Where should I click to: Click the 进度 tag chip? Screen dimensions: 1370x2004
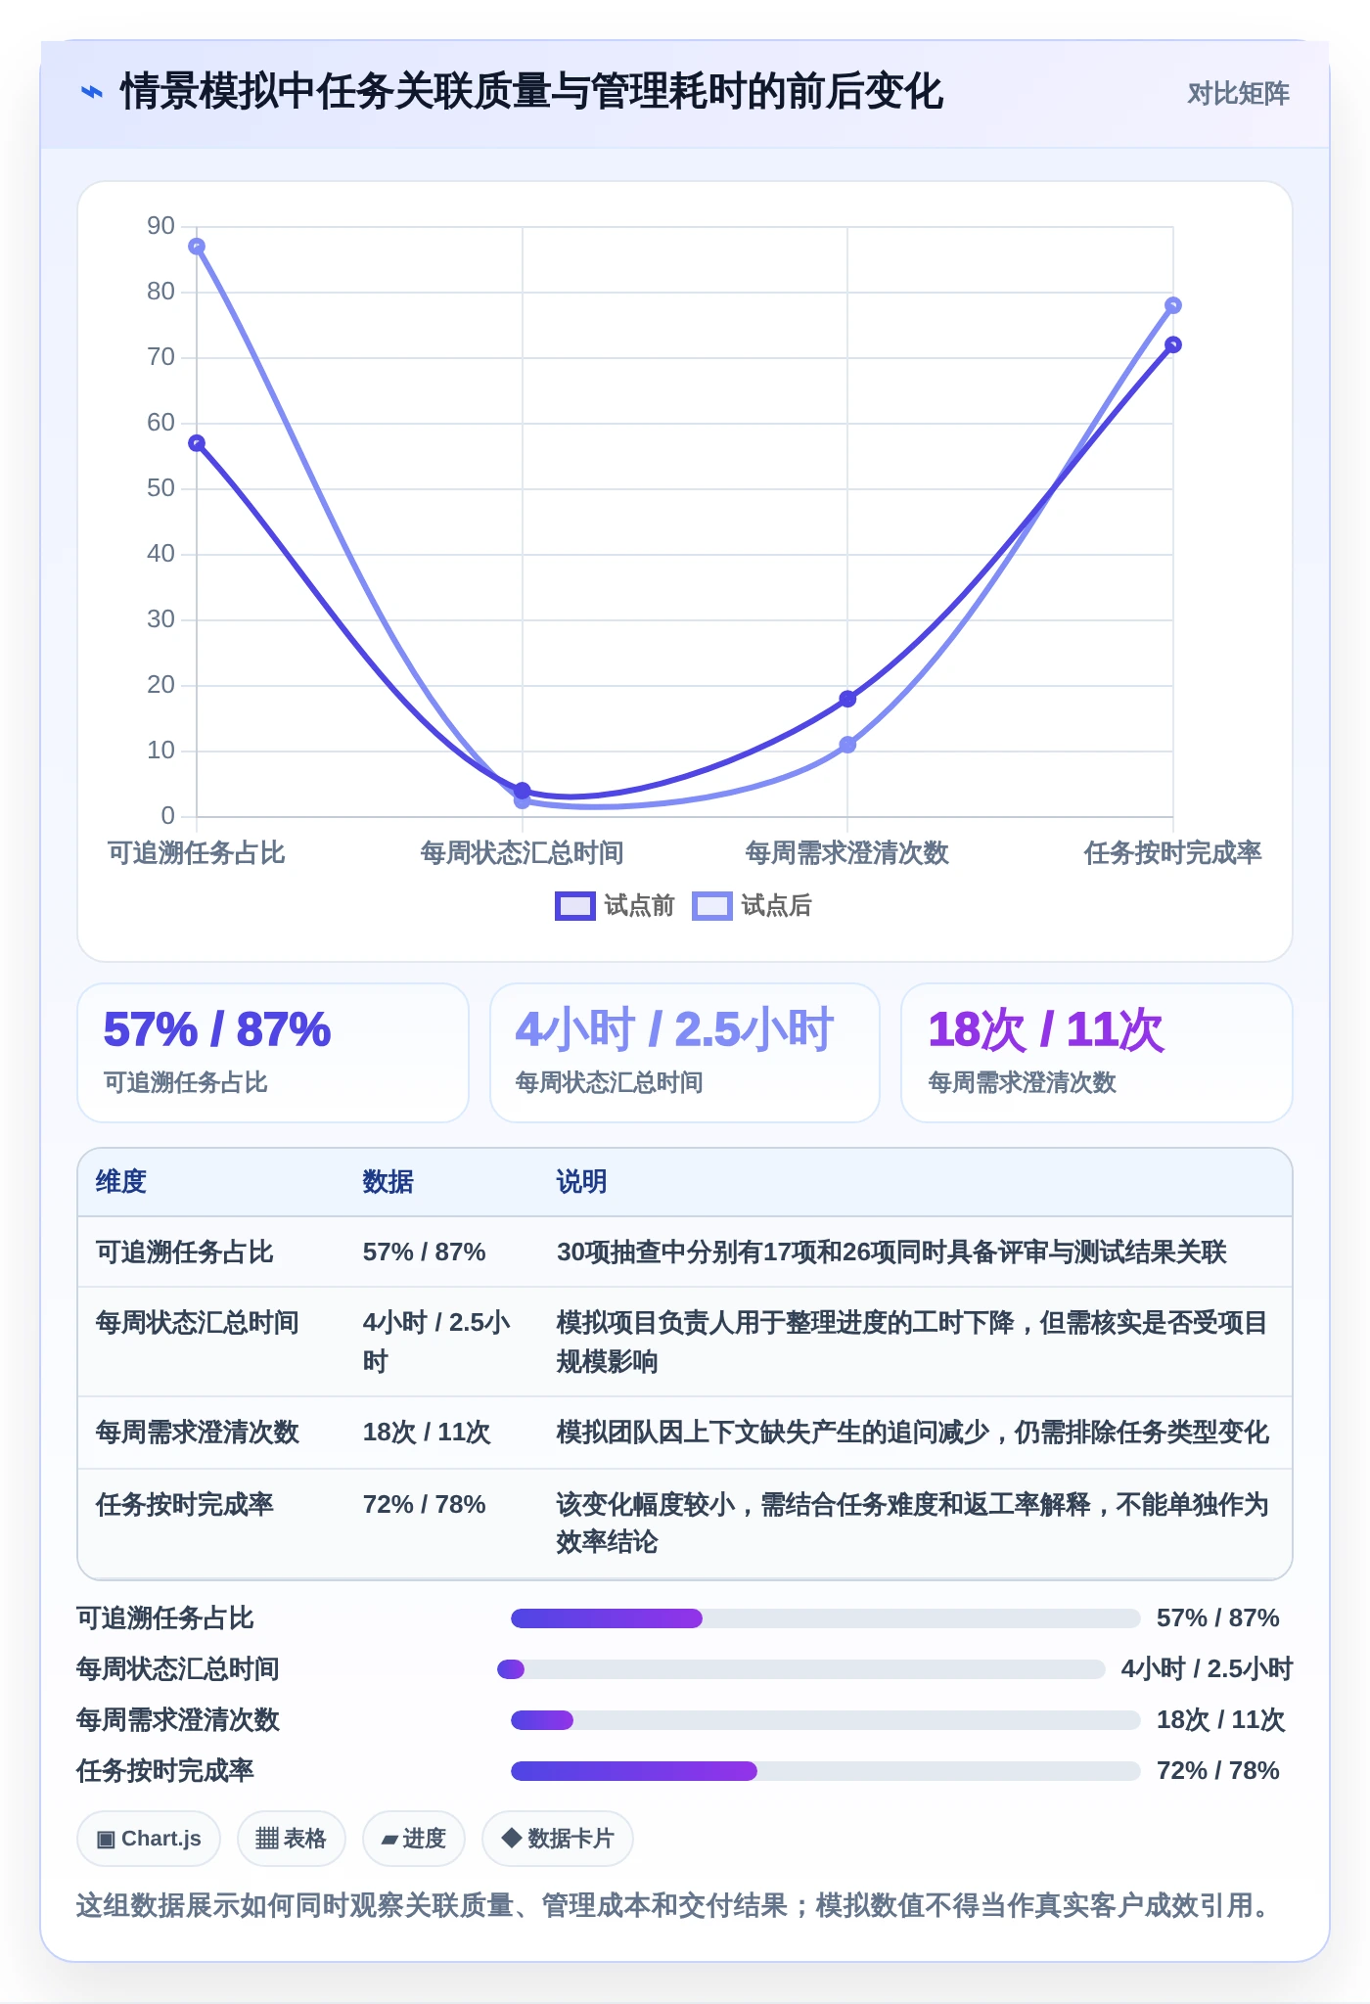click(414, 1839)
